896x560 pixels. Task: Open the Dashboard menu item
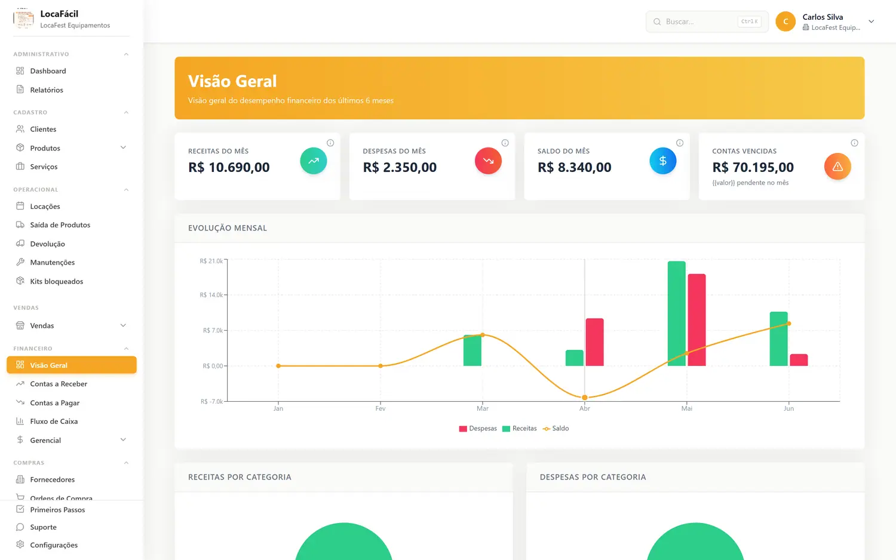coord(72,71)
